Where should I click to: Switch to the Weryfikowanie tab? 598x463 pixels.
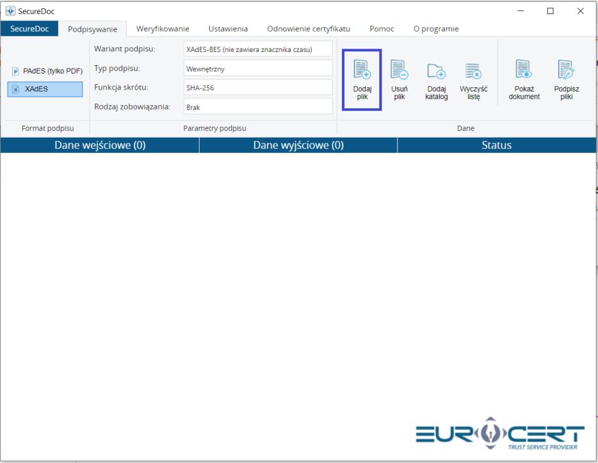[x=163, y=29]
